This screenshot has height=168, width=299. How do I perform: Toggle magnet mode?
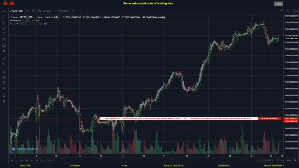pyautogui.click(x=4, y=71)
